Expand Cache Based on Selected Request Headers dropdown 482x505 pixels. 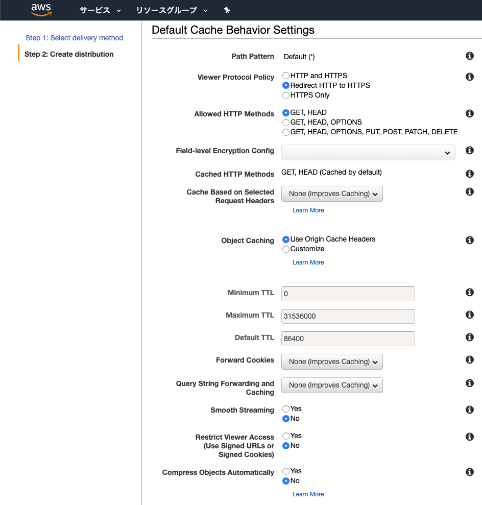[x=332, y=194]
